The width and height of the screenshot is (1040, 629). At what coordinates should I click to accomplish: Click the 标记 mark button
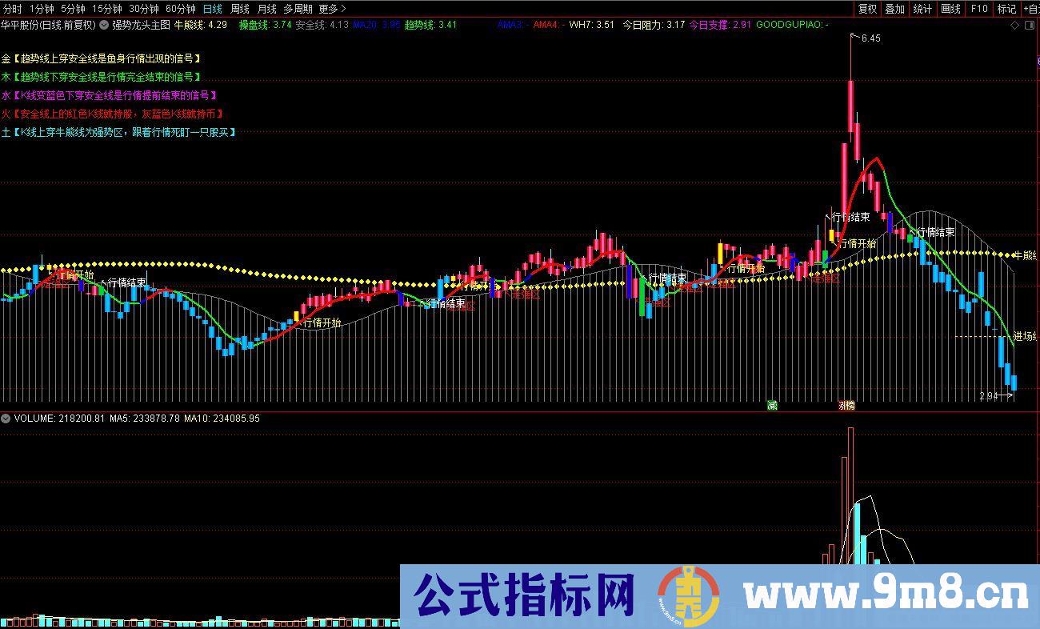click(1006, 9)
